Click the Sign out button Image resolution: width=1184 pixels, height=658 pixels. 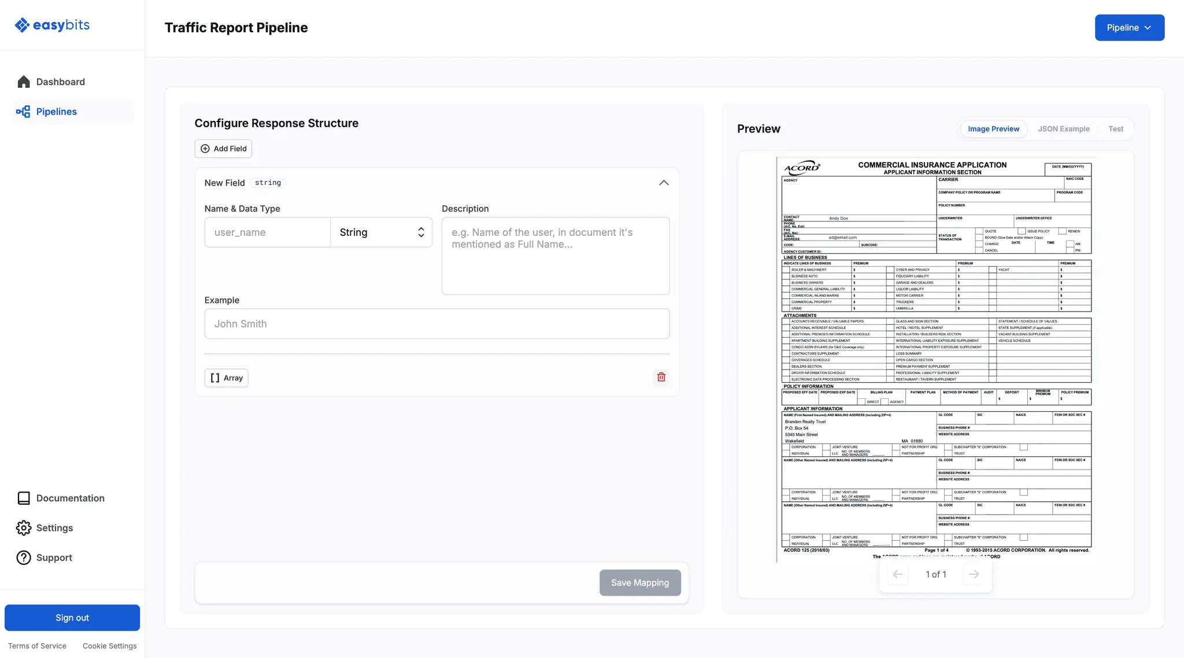coord(72,618)
